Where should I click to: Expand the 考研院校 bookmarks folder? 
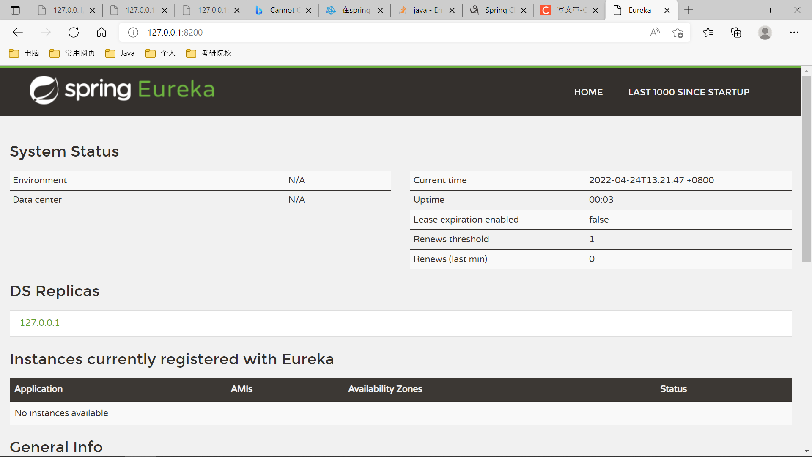(209, 53)
